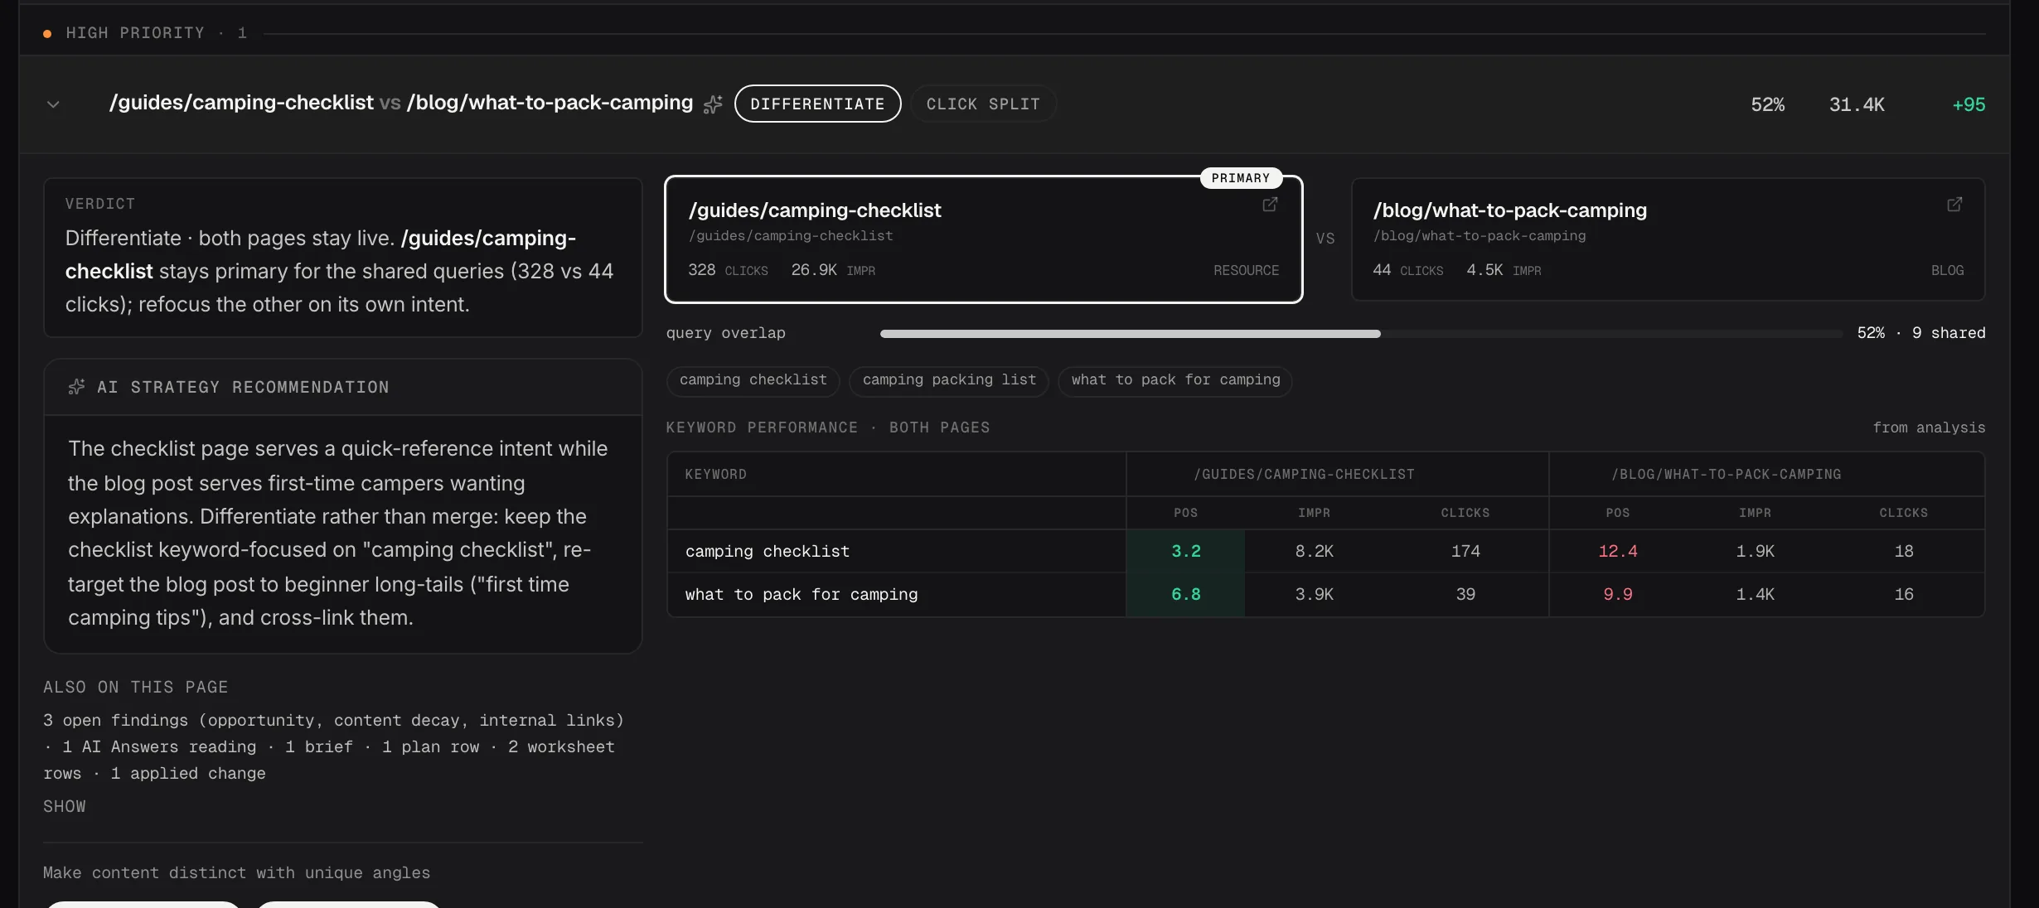Click the 'from analysis' label
The width and height of the screenshot is (2039, 908).
[x=1929, y=427]
